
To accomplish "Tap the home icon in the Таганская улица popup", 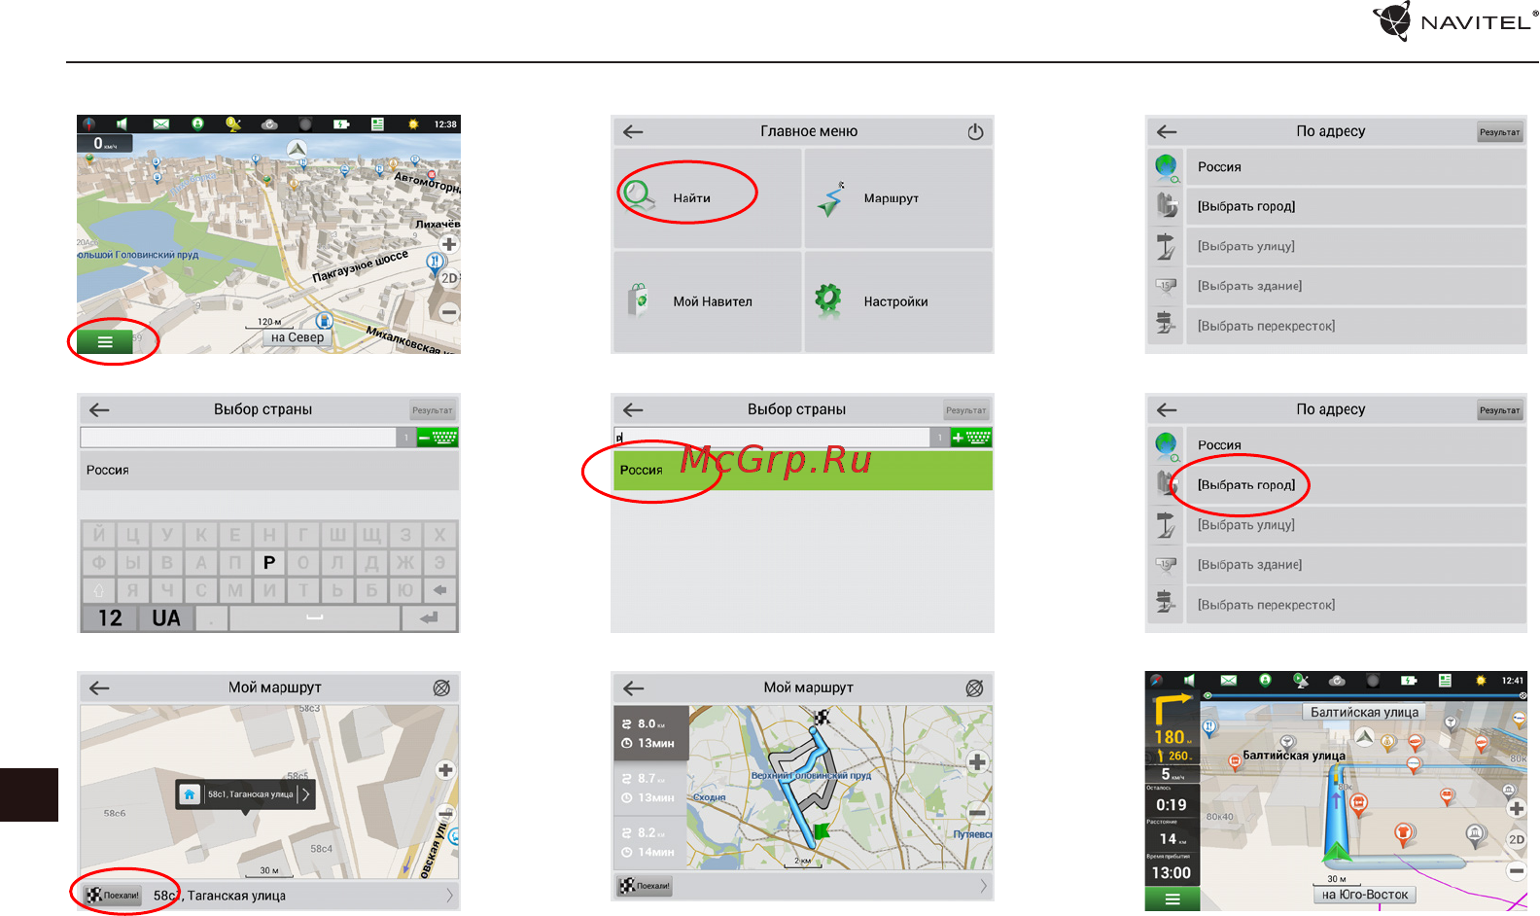I will (x=190, y=794).
